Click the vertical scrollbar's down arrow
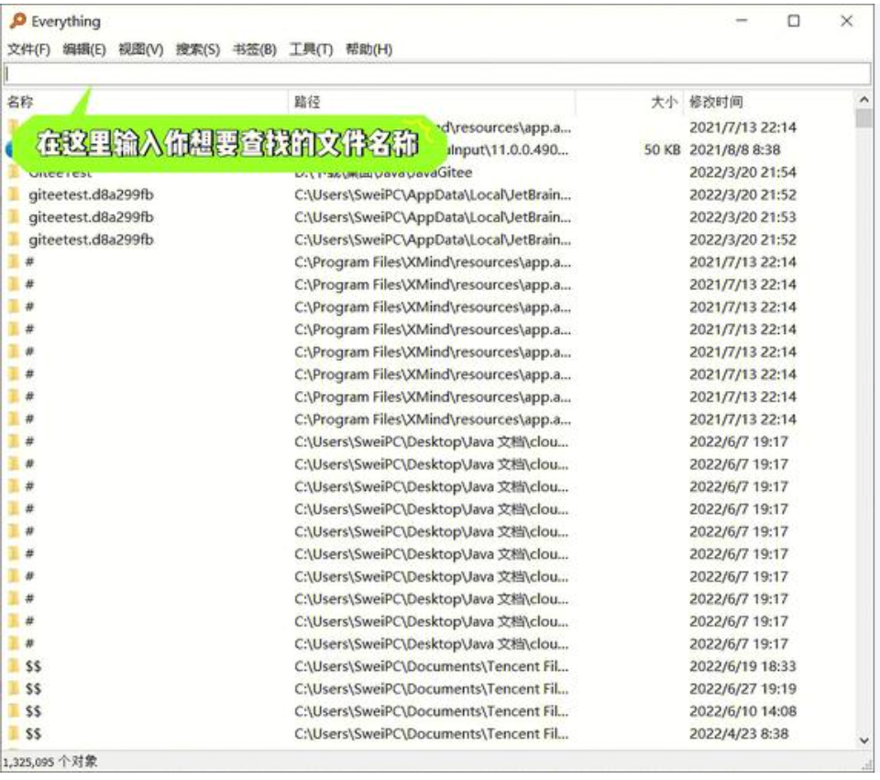 click(x=863, y=740)
